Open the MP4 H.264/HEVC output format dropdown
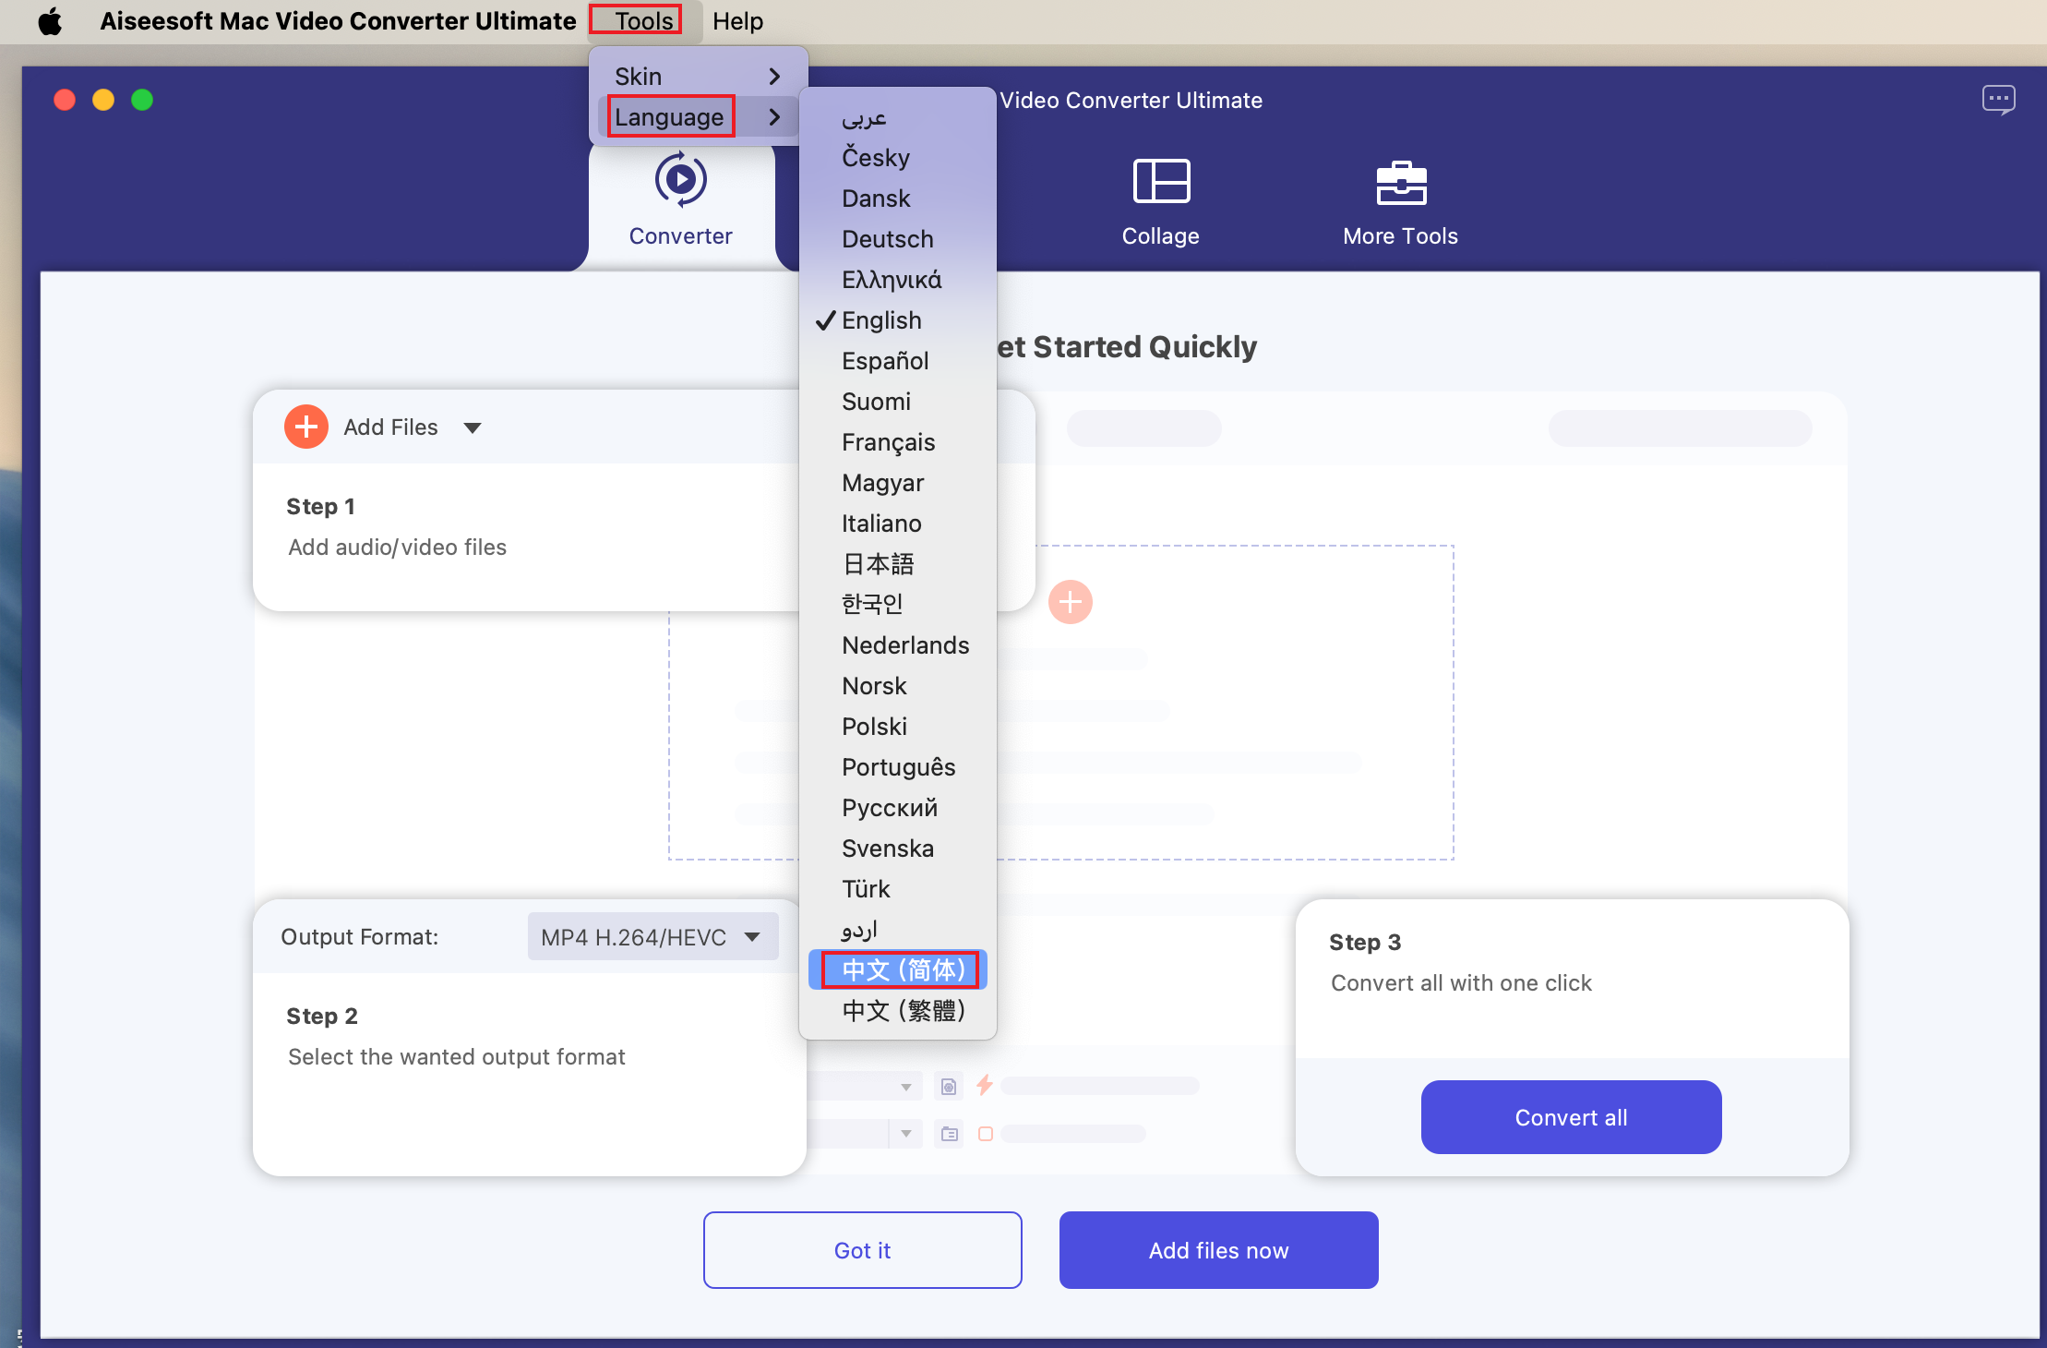The height and width of the screenshot is (1348, 2047). pos(652,936)
